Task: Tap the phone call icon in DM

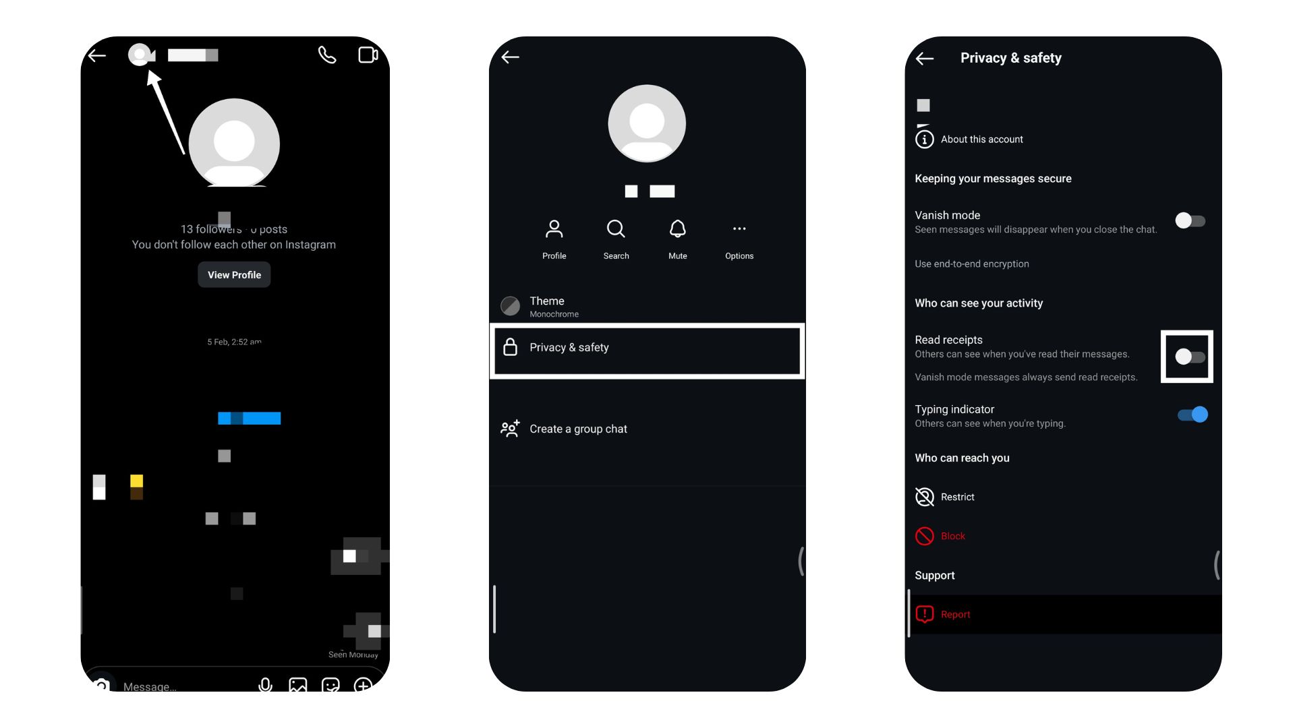Action: [326, 55]
